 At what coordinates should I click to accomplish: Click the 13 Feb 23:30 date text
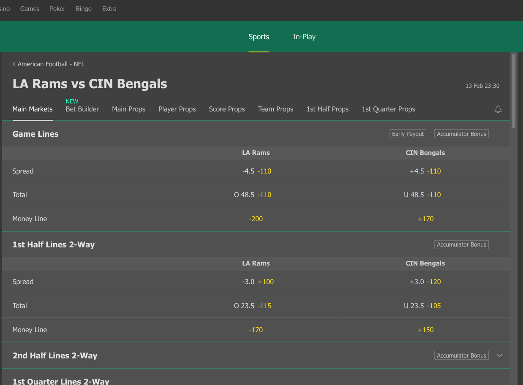(x=482, y=86)
